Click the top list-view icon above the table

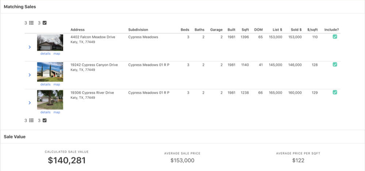31,23
